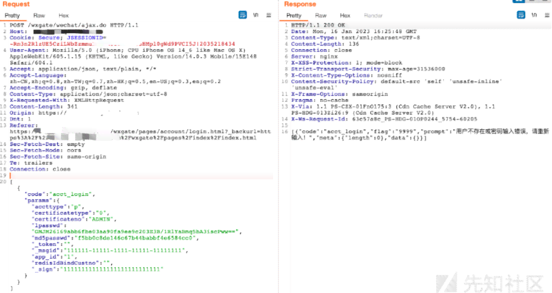552x293 pixels.
Task: Click the Sec-Fetch-Dest: empty line
Action: 47,144
